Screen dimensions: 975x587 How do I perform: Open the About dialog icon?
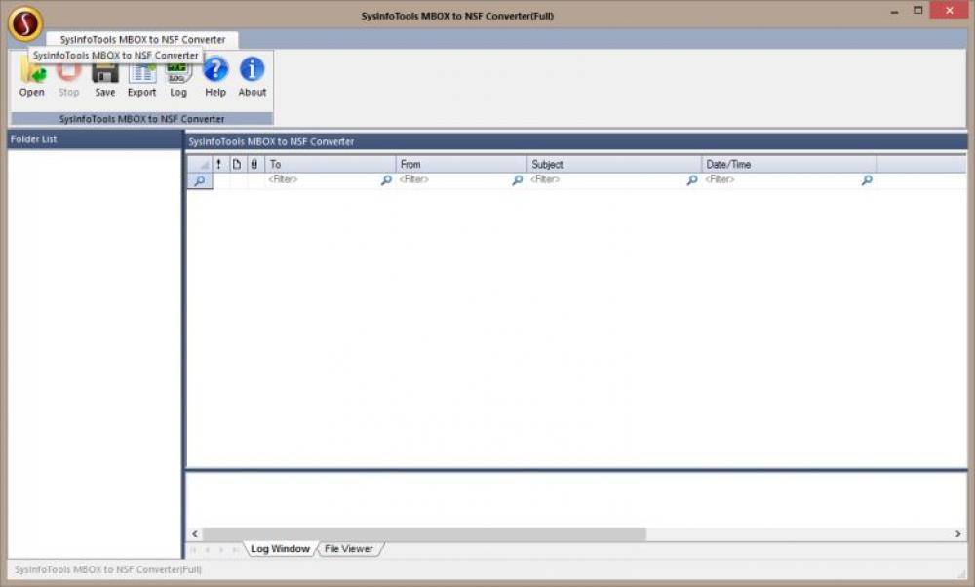[x=252, y=78]
